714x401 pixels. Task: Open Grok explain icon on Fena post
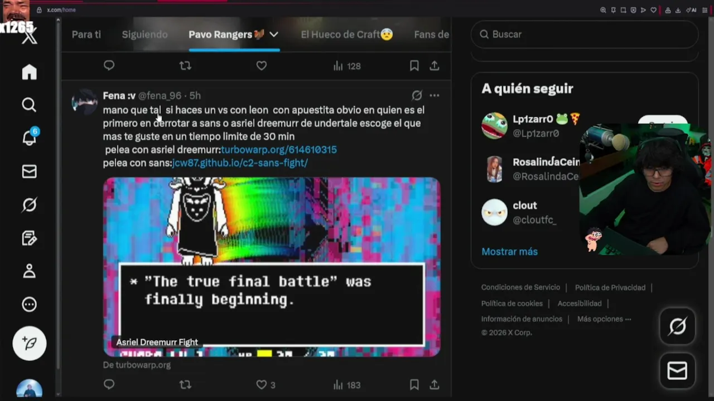(417, 95)
